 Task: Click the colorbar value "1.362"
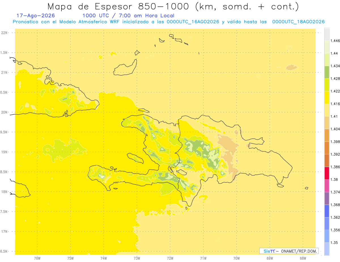point(335,217)
